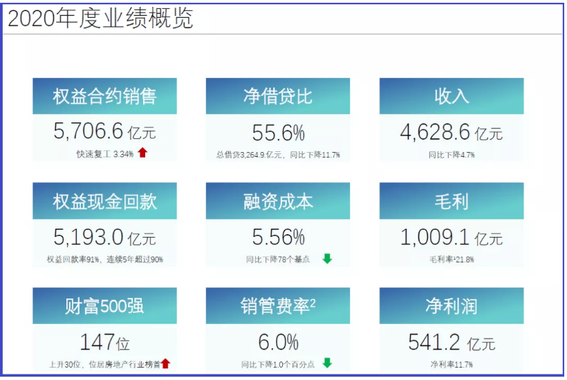Select the 净借贷比 card header
Image resolution: width=567 pixels, height=380 pixels.
(x=278, y=96)
